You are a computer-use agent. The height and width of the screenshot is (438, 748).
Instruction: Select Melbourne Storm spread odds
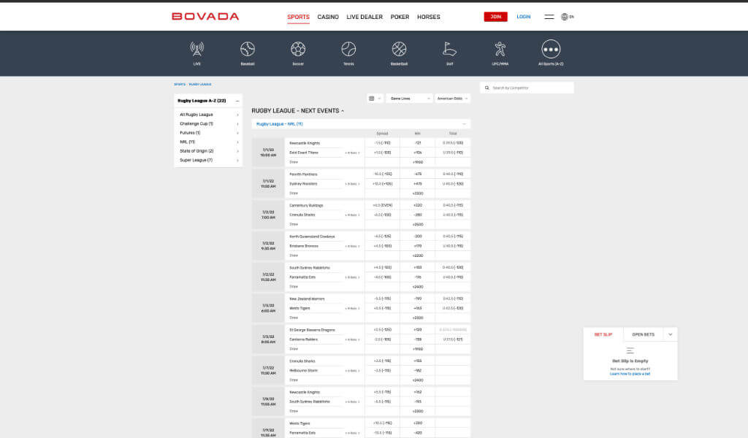click(382, 371)
